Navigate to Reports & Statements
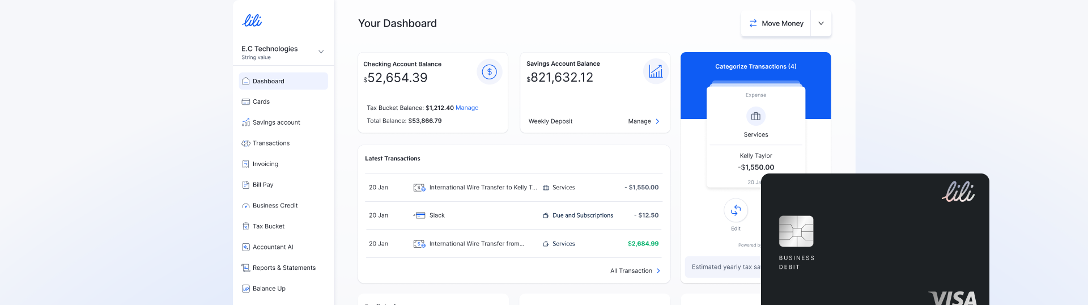The image size is (1088, 305). (x=284, y=268)
